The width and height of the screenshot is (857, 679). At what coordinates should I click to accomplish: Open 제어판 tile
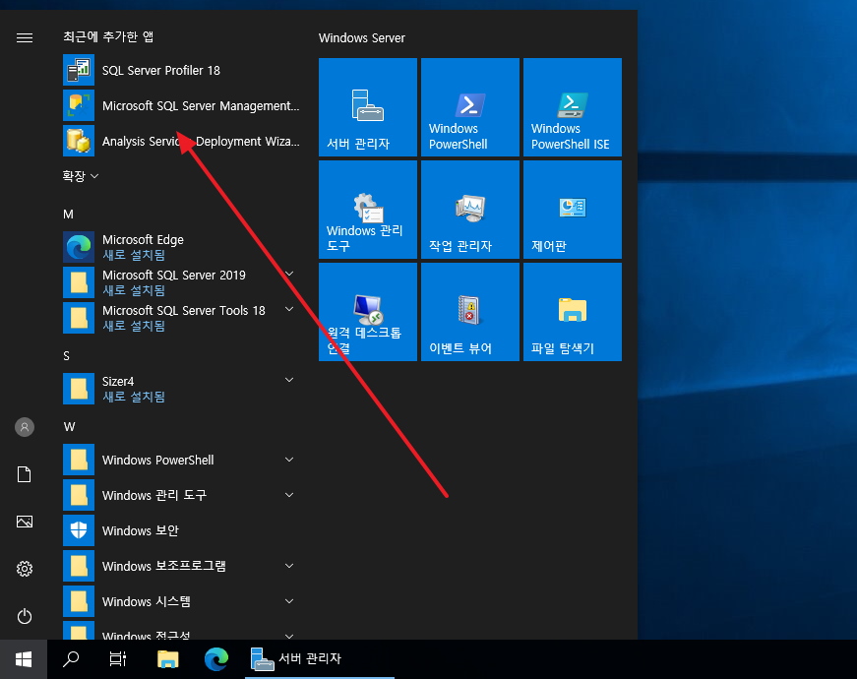(x=573, y=210)
